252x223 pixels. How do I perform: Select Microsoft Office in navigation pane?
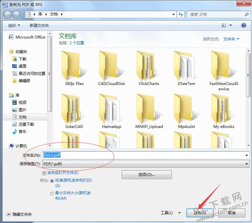[27, 37]
